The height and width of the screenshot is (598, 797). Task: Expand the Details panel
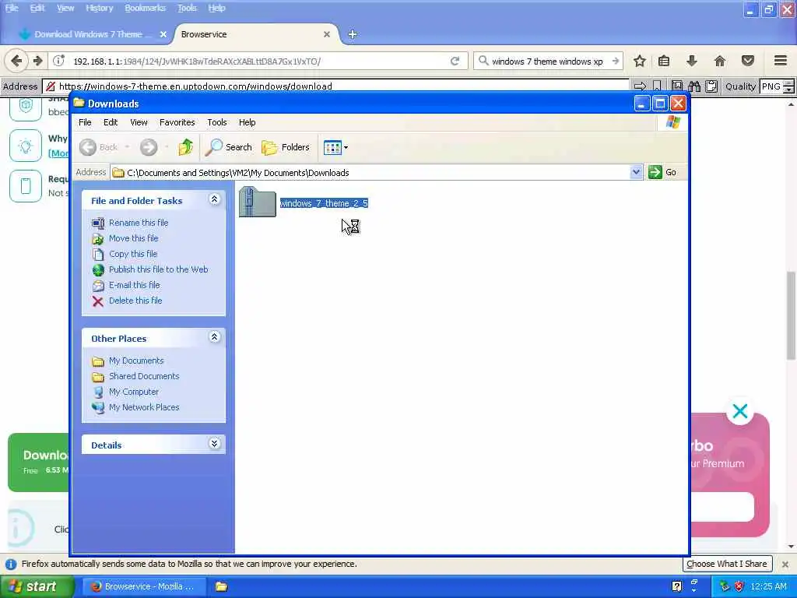(215, 444)
